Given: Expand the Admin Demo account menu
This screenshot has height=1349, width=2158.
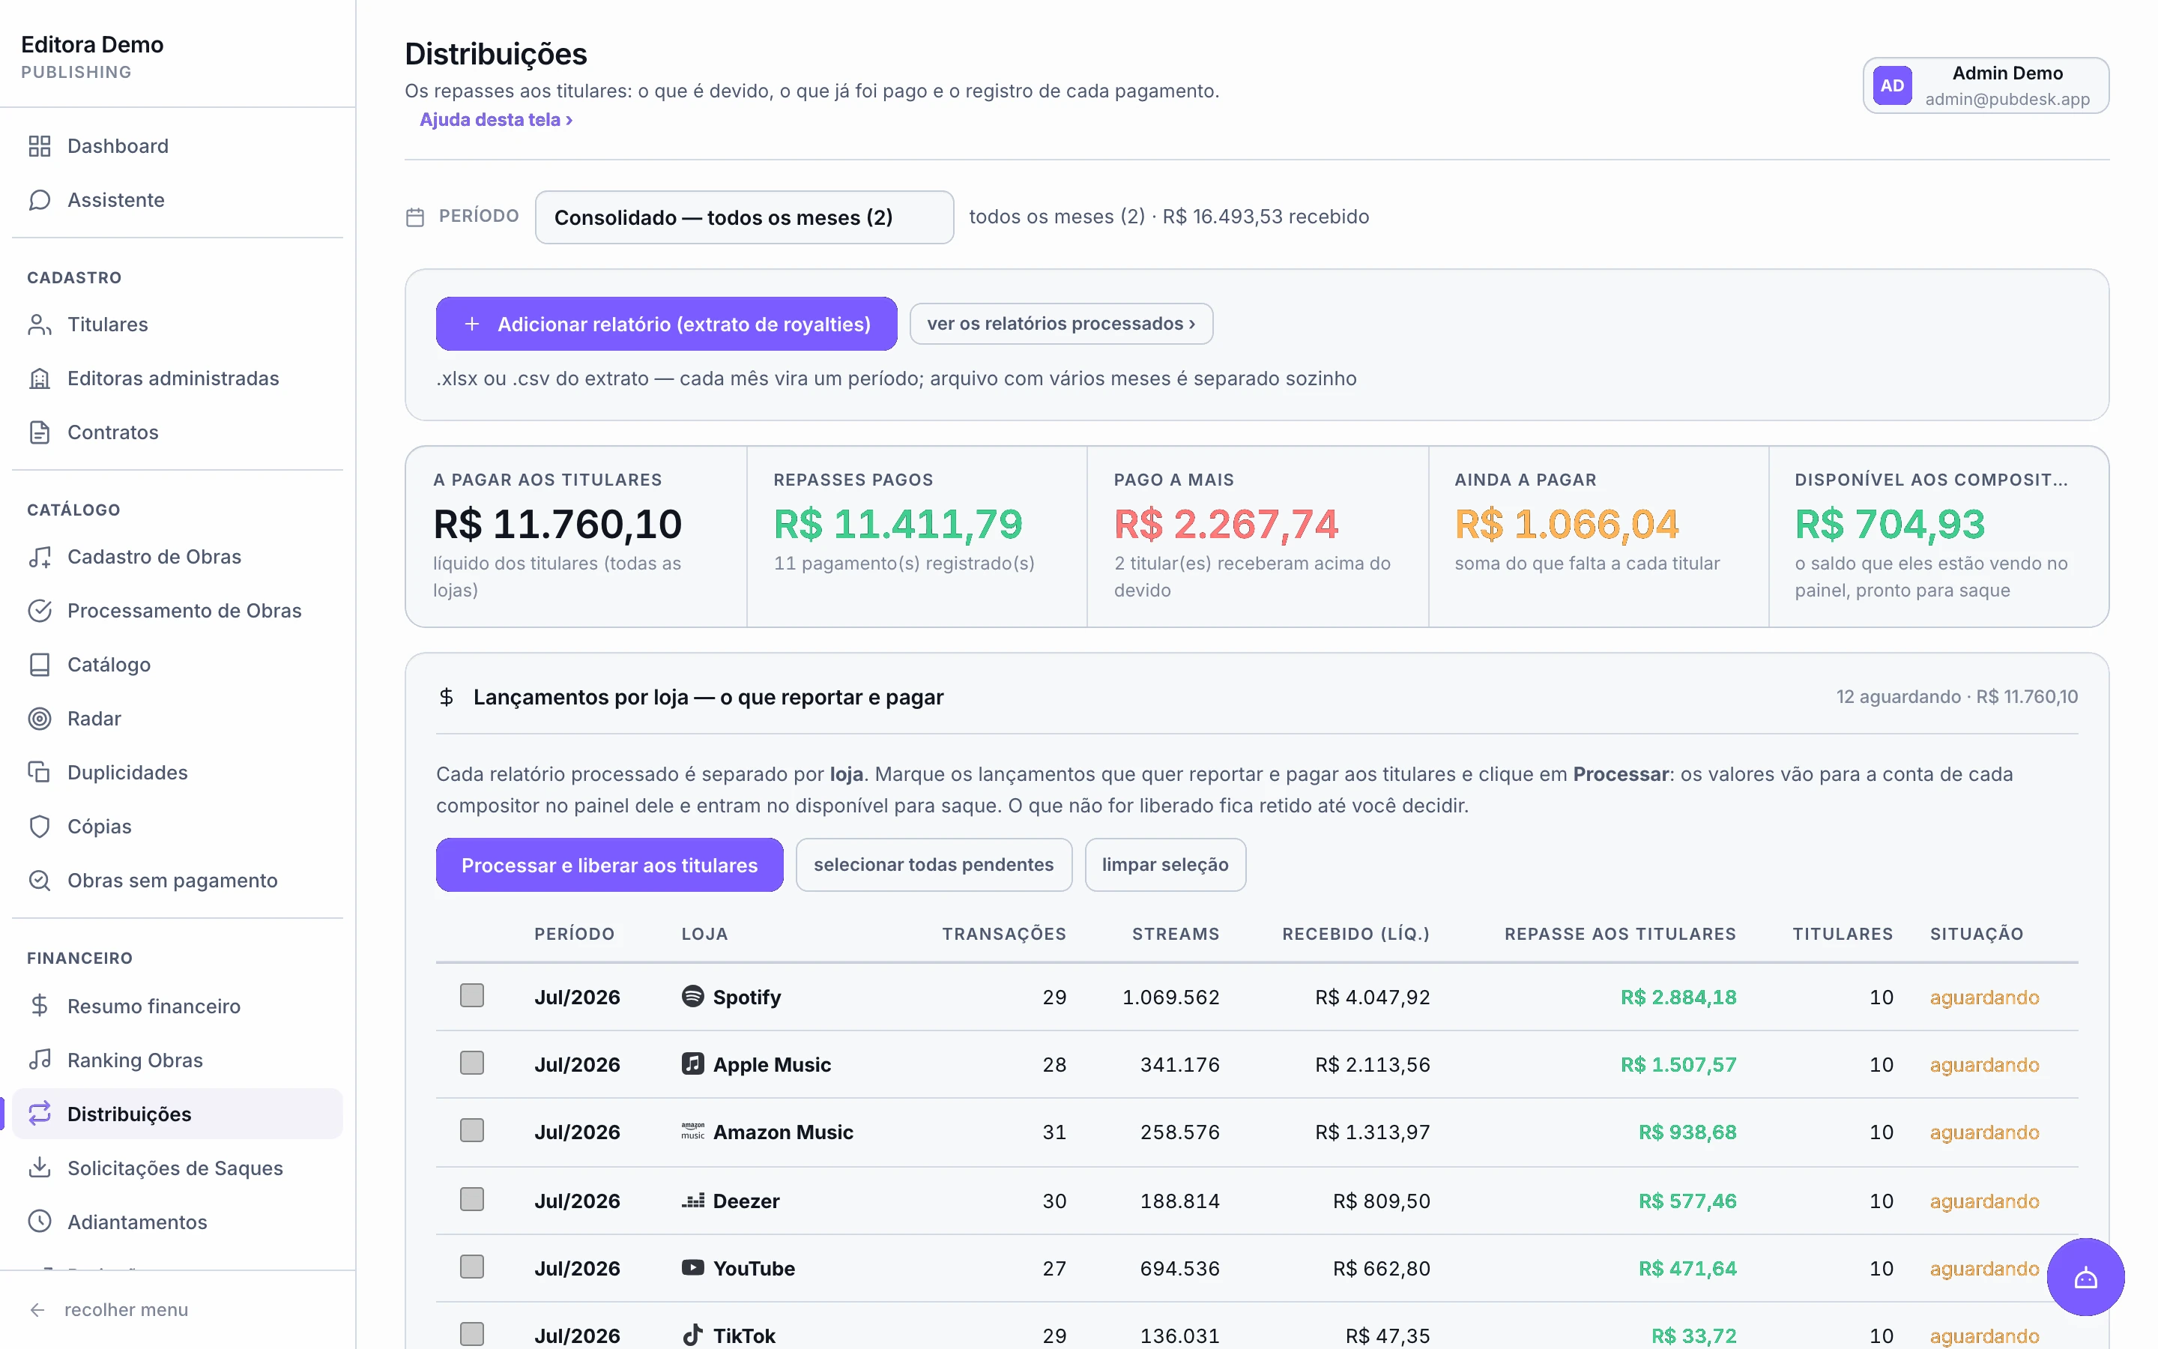Looking at the screenshot, I should pyautogui.click(x=1985, y=85).
